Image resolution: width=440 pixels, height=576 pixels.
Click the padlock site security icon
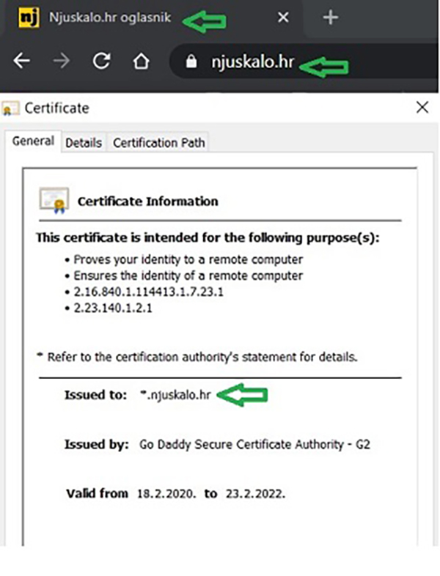[191, 62]
